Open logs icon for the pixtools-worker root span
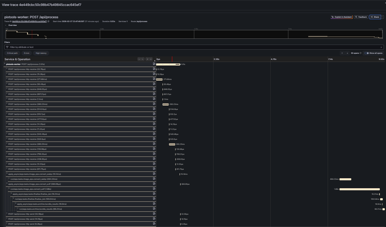This screenshot has height=227, width=386. (154, 64)
